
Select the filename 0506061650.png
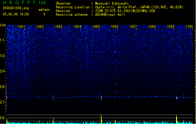[x=16, y=8]
